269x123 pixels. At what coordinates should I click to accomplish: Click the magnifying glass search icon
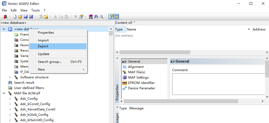click(101, 17)
